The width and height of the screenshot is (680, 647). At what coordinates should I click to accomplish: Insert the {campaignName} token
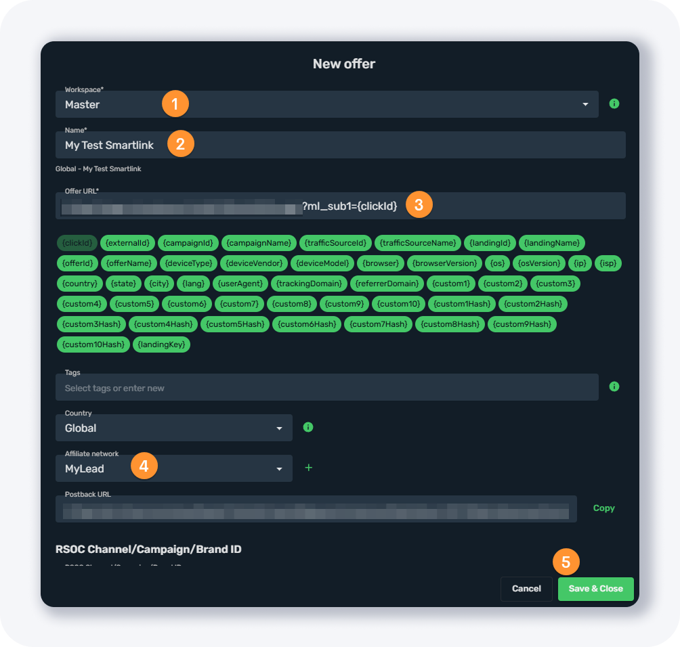tap(259, 243)
